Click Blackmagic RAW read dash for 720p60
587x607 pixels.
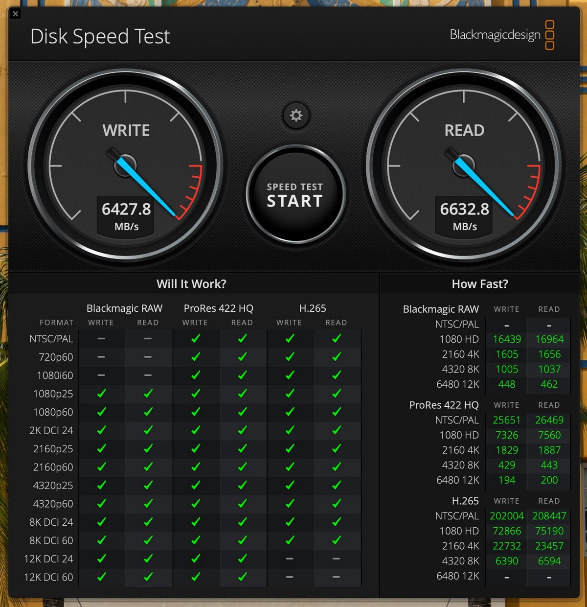(x=148, y=357)
